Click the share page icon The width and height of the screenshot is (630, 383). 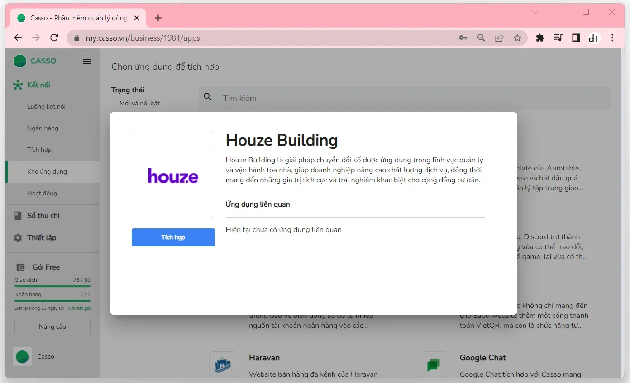(x=499, y=38)
